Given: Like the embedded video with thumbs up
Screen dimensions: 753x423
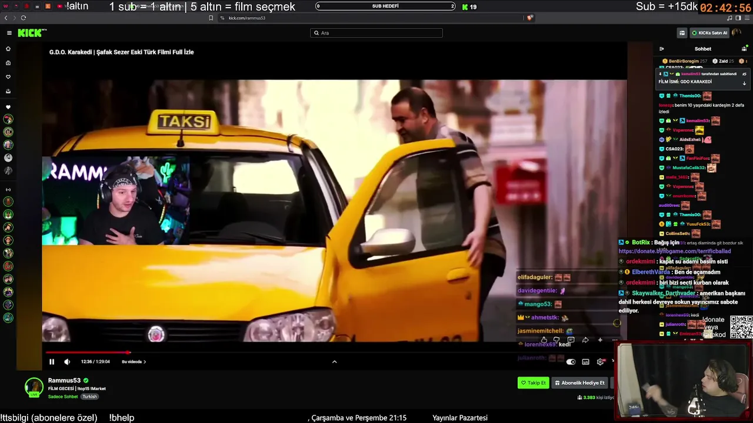Looking at the screenshot, I should coord(544,340).
